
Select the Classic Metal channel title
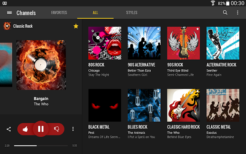[219, 127]
